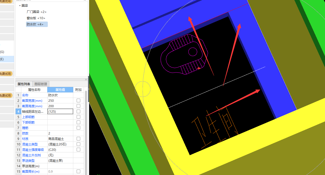Switch to the 图层管理 tab

pyautogui.click(x=41, y=84)
